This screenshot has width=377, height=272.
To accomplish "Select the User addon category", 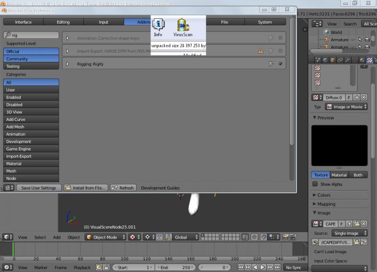I will [x=31, y=90].
